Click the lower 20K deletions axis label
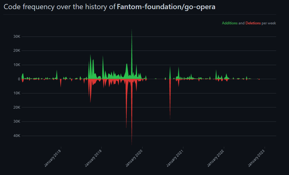 [17, 107]
